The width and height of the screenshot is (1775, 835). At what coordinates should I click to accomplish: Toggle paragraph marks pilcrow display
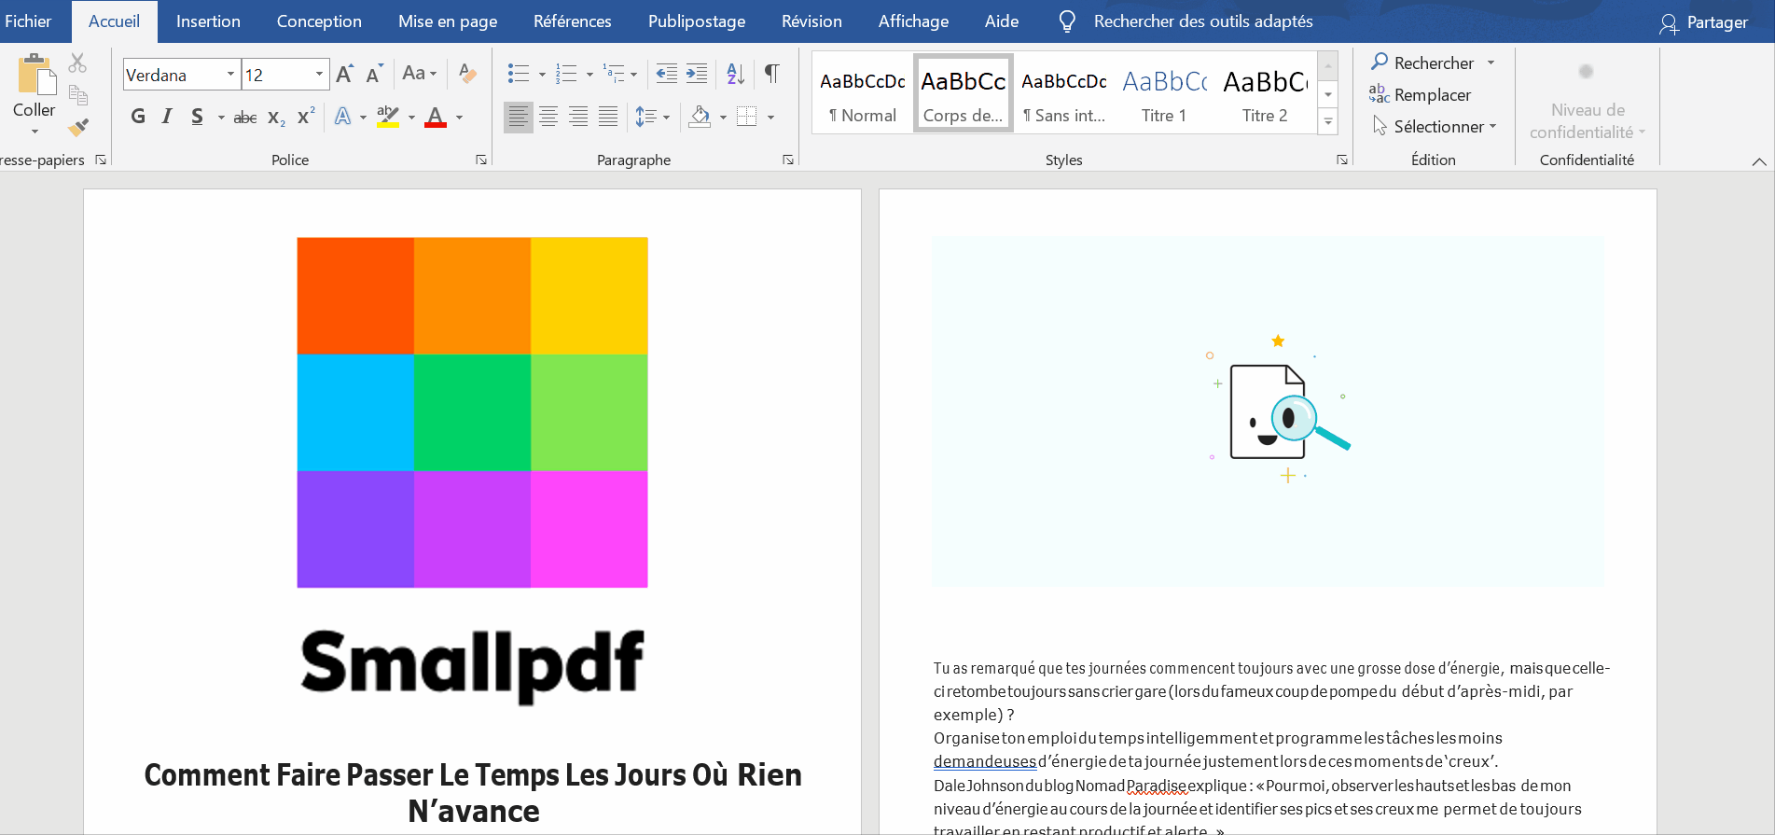pyautogui.click(x=771, y=74)
